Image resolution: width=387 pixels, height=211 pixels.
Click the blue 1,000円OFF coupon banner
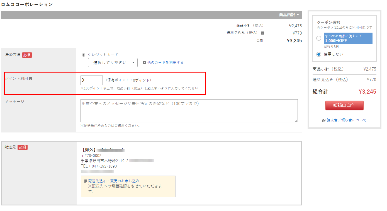click(x=348, y=38)
